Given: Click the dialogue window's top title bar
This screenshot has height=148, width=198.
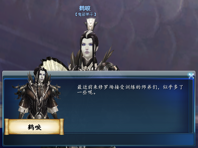Looking at the screenshot, I should (98, 73).
